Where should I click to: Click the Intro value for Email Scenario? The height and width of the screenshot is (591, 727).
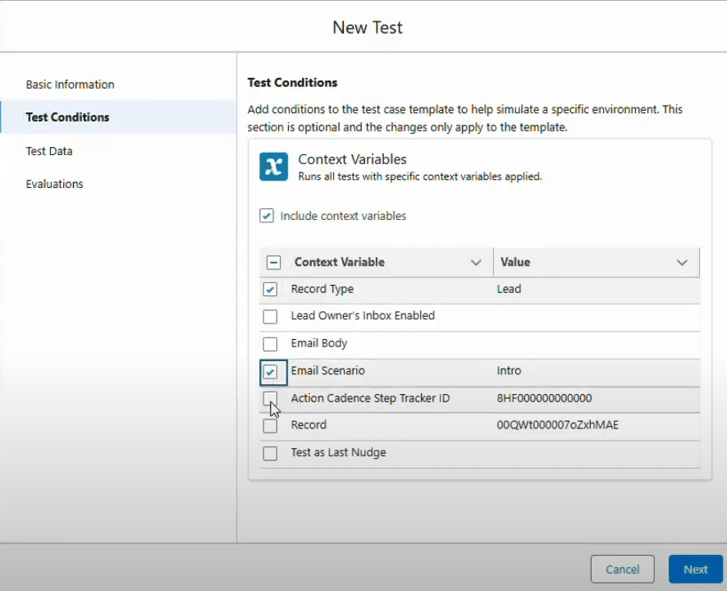click(509, 371)
